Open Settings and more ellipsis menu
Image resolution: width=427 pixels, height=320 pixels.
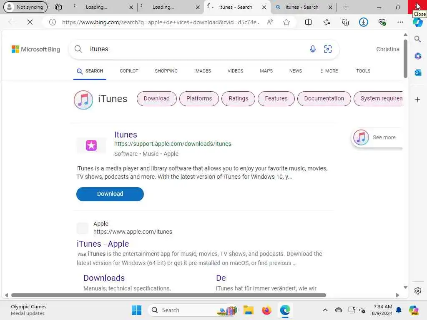click(400, 22)
